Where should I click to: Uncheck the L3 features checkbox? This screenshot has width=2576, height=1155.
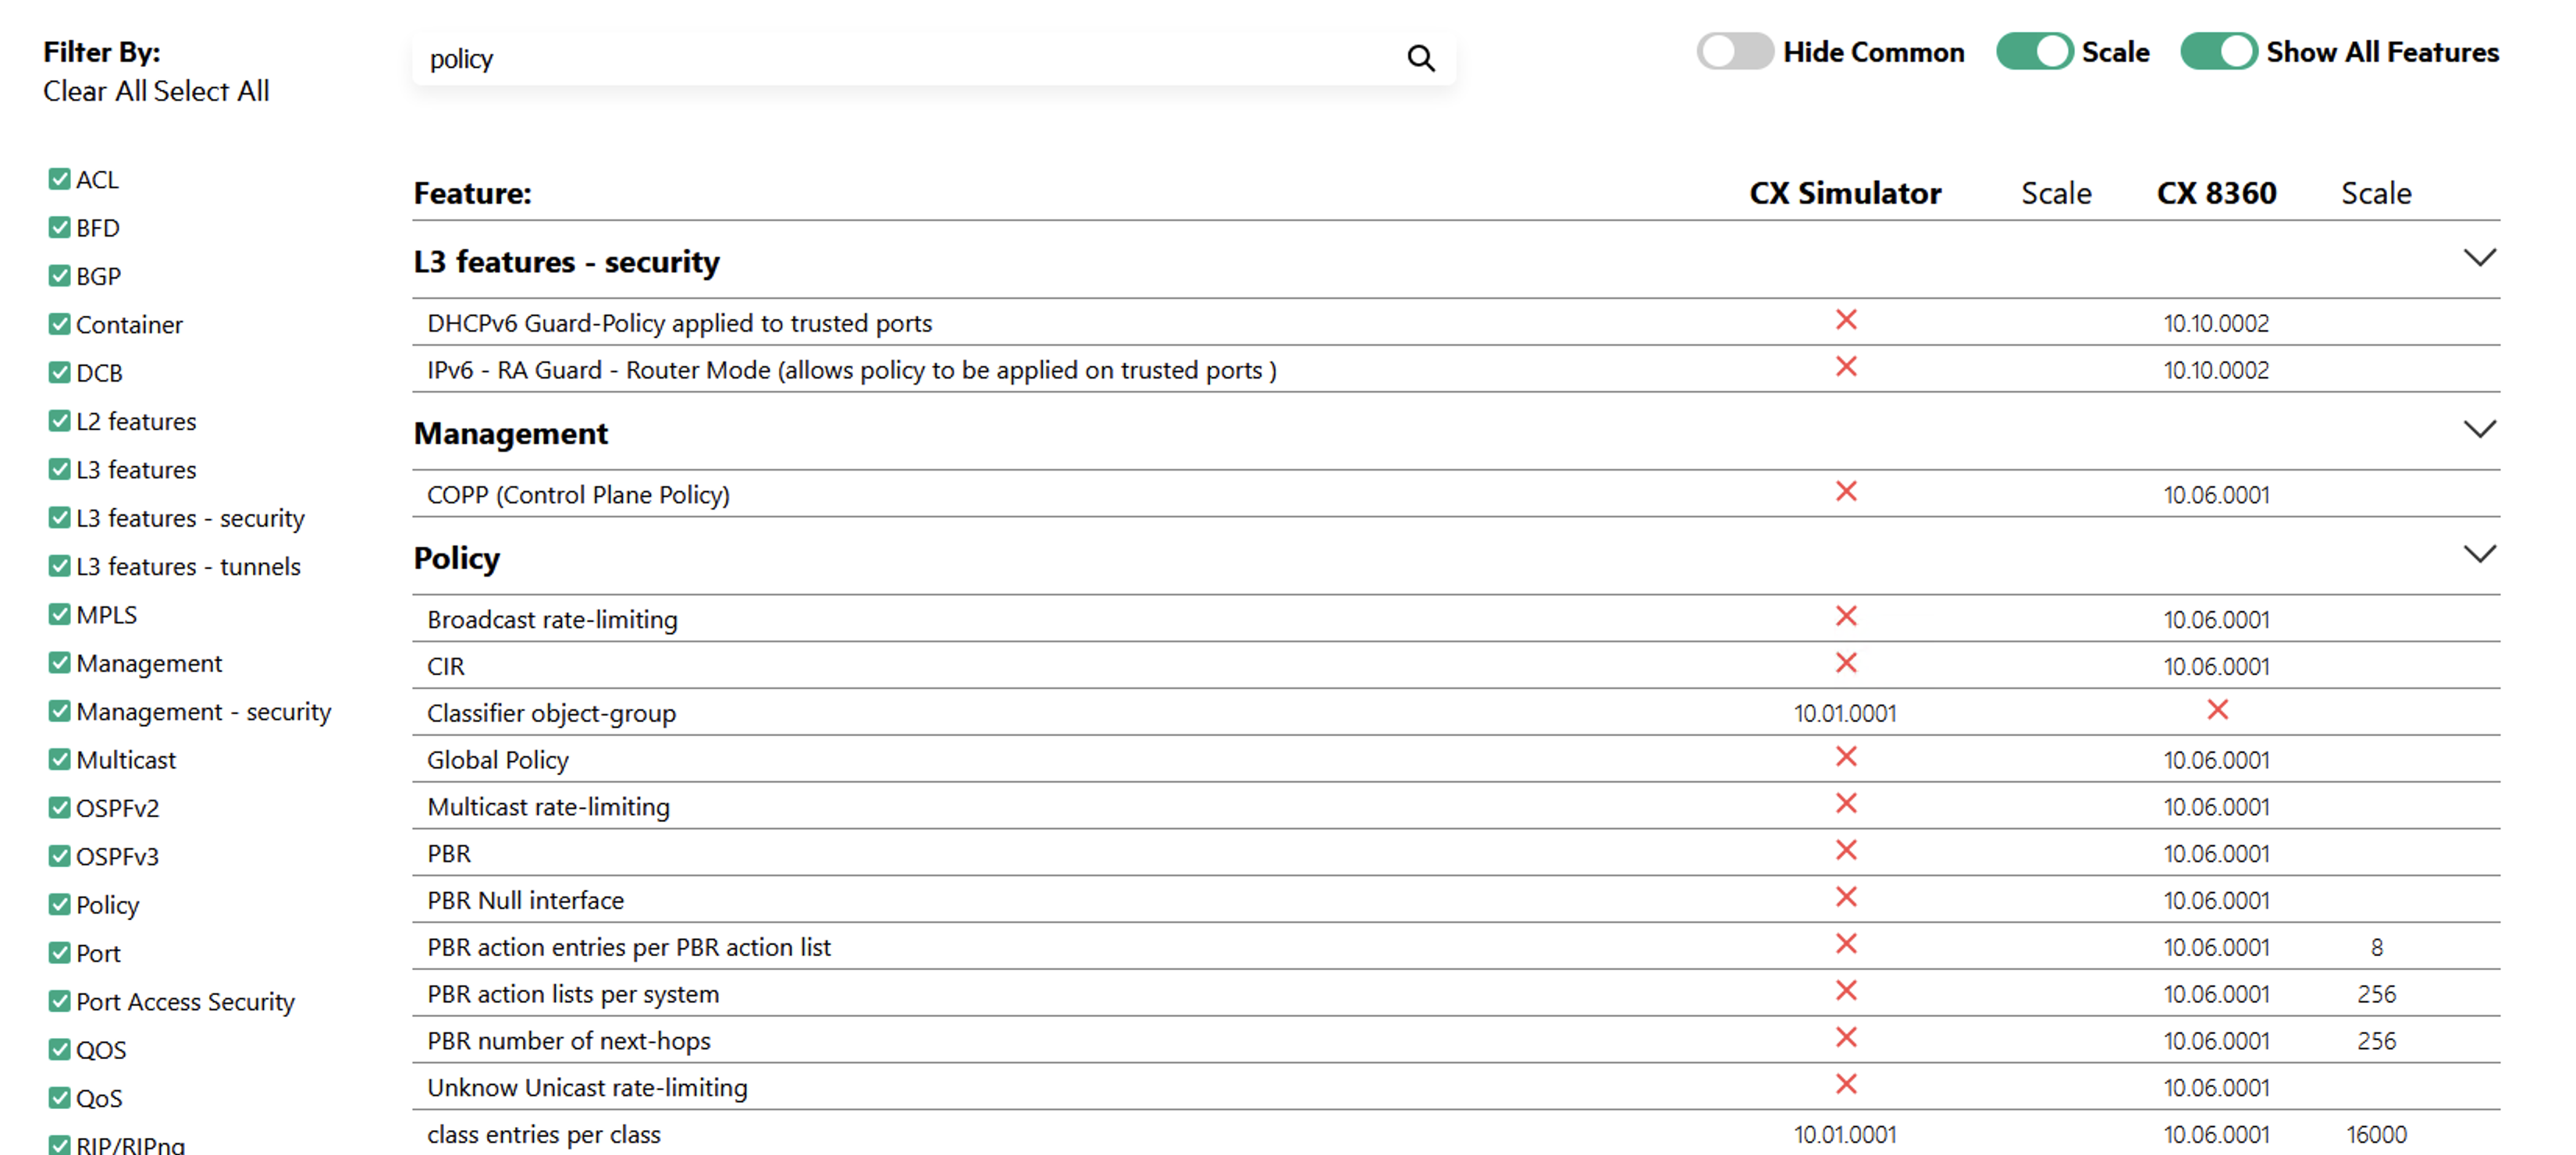59,469
